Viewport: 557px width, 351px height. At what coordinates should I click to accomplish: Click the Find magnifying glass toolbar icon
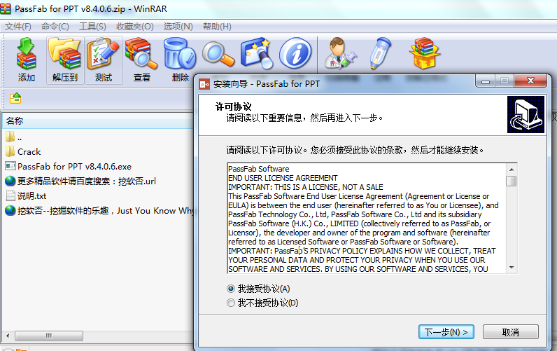[x=218, y=54]
